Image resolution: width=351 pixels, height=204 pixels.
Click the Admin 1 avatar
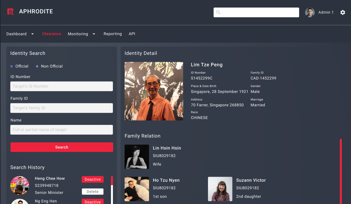(x=310, y=12)
